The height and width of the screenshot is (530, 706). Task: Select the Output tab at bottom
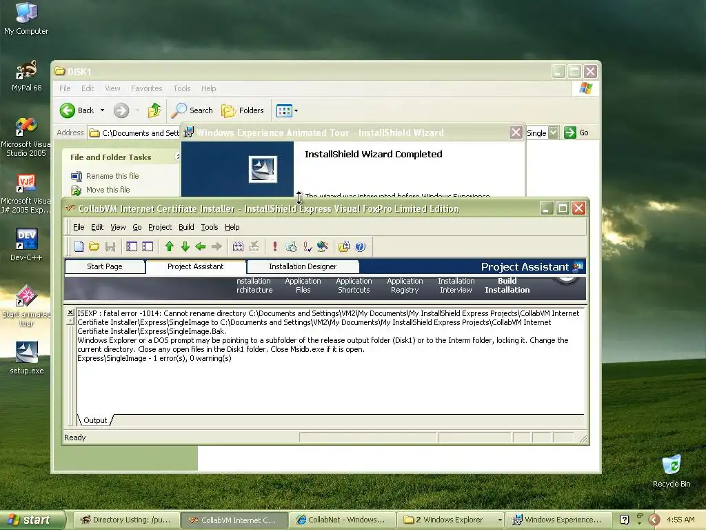point(95,420)
